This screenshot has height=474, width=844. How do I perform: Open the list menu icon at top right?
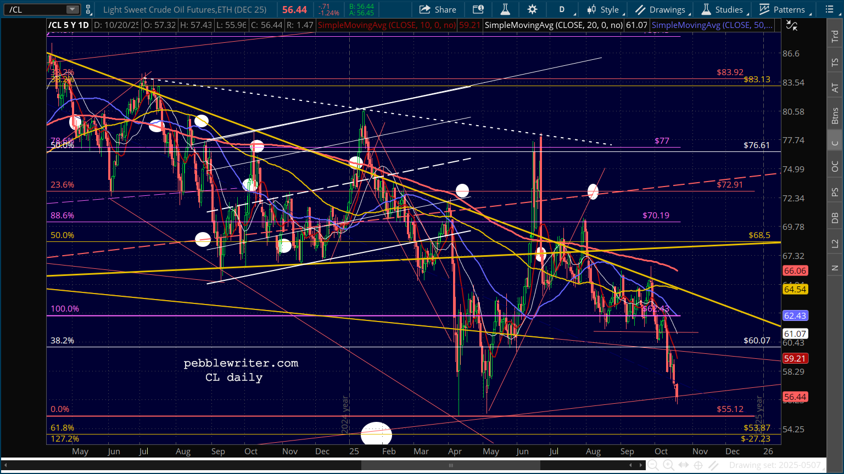[829, 9]
